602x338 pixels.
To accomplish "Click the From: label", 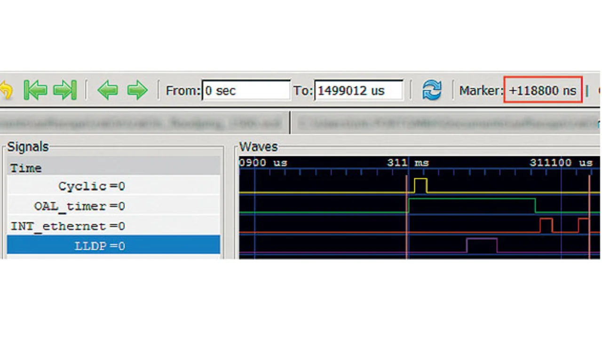I will (183, 90).
